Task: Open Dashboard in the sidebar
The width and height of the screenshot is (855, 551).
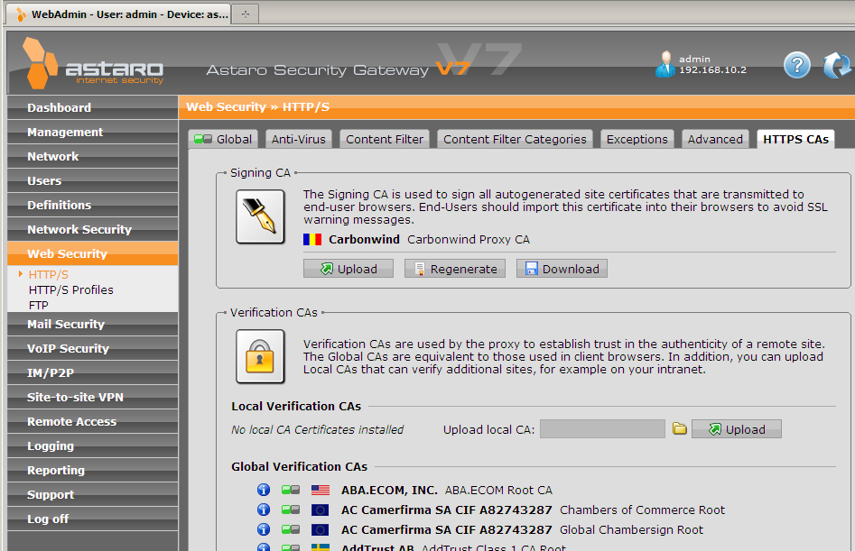Action: tap(93, 107)
